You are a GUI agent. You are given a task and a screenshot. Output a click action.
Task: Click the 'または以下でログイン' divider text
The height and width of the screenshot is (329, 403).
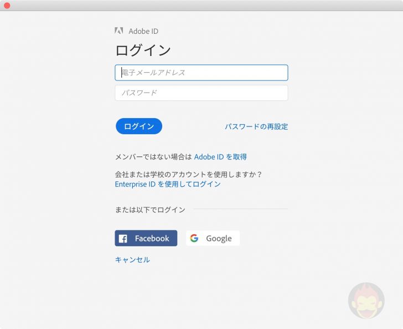pyautogui.click(x=150, y=210)
